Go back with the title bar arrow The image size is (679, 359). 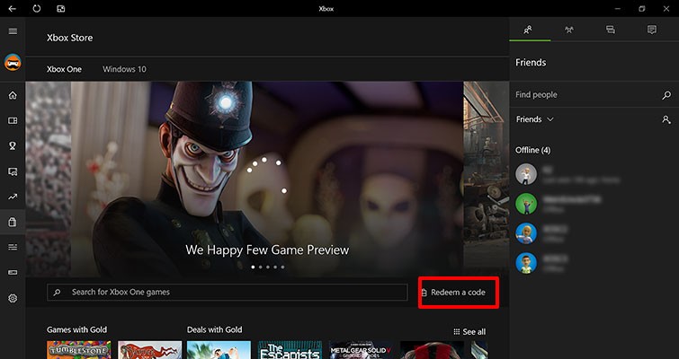[12, 9]
